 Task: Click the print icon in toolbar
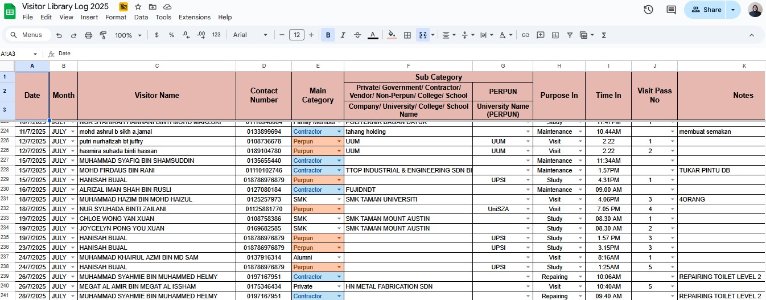click(x=88, y=35)
